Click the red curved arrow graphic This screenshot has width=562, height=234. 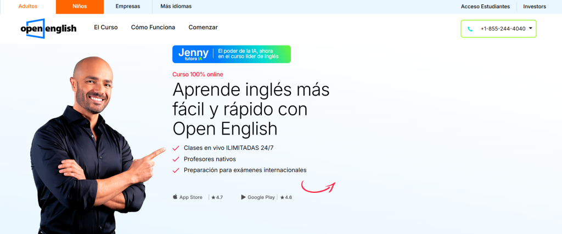[318, 187]
